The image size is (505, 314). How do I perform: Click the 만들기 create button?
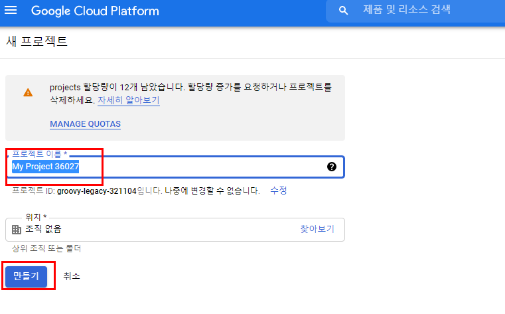pyautogui.click(x=26, y=277)
